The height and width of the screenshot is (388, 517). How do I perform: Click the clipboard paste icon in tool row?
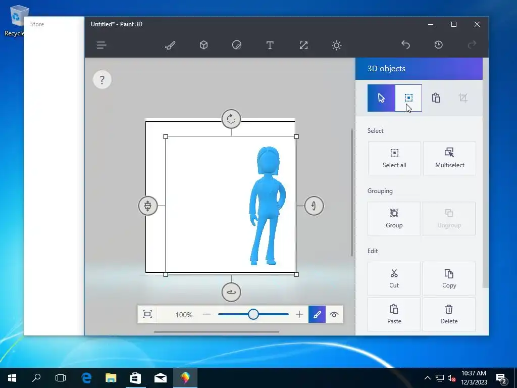[436, 98]
